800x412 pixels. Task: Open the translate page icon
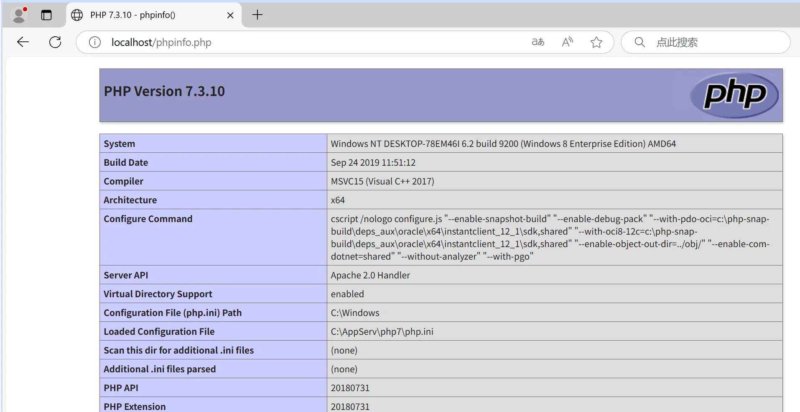(x=538, y=42)
